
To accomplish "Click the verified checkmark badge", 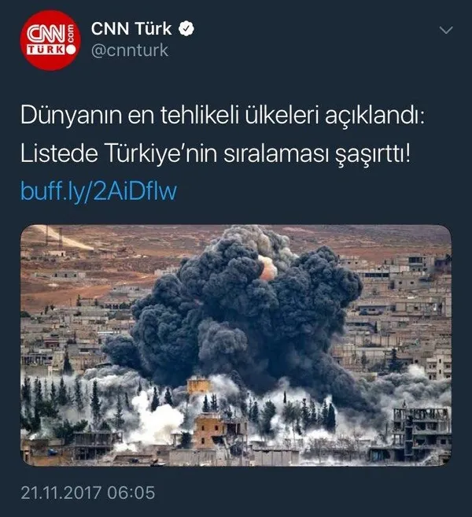I will [x=186, y=28].
